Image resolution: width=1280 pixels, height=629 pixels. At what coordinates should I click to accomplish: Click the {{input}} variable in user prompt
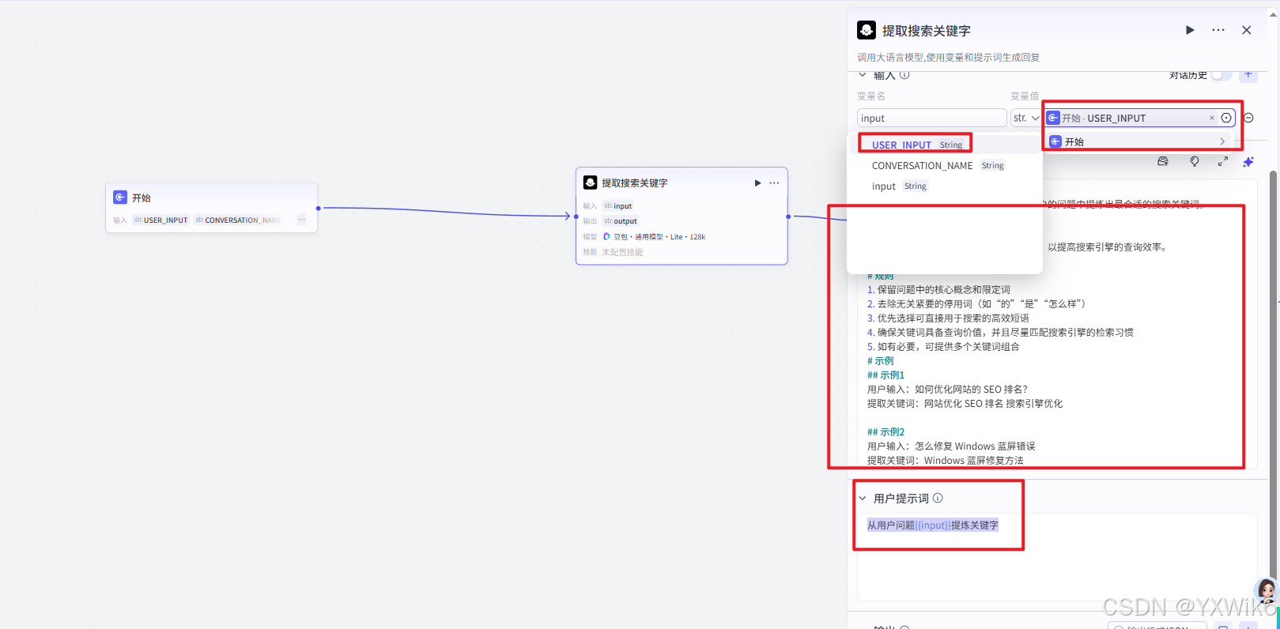(x=933, y=525)
